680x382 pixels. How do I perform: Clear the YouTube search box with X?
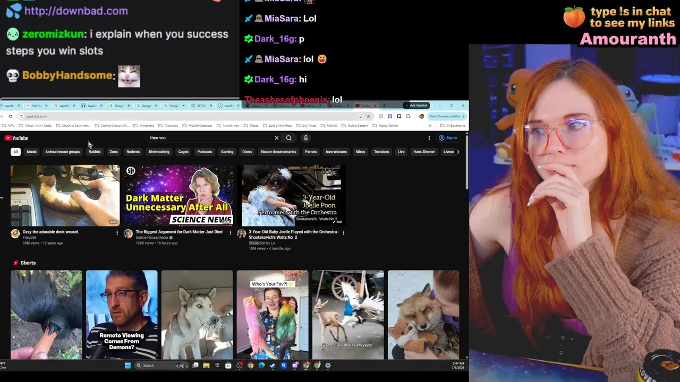coord(276,138)
